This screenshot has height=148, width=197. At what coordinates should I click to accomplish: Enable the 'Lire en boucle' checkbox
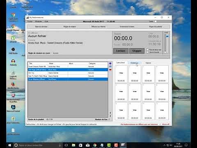(x=147, y=52)
